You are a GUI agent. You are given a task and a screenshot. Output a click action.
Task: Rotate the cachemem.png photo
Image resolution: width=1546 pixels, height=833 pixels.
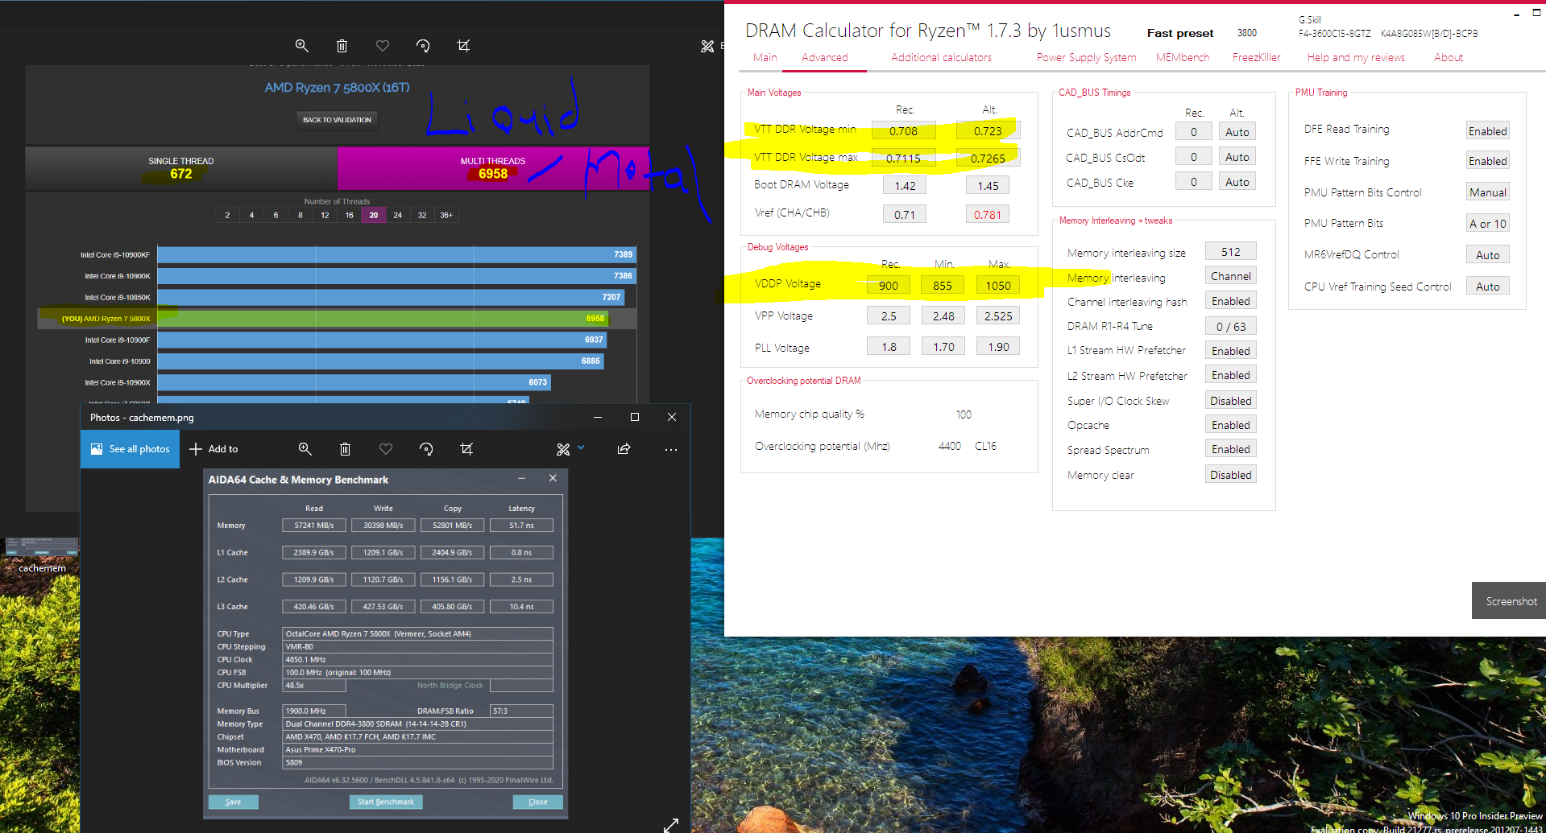[x=426, y=449]
